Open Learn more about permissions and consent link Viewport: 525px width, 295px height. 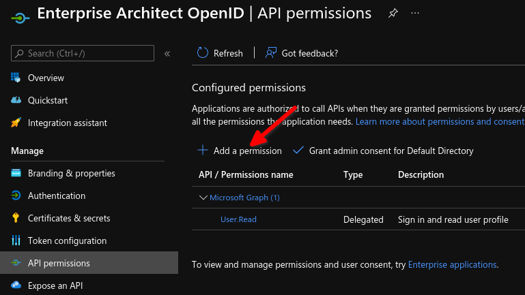[440, 121]
